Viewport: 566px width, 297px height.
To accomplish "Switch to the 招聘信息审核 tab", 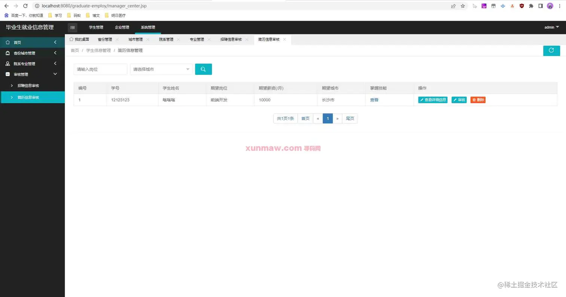I will coord(231,39).
